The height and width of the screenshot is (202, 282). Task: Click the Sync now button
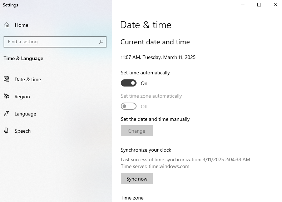click(137, 179)
